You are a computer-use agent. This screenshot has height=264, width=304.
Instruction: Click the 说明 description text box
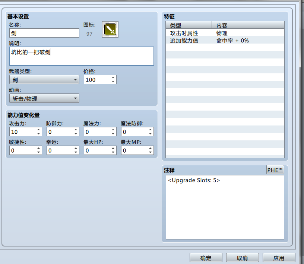tap(82, 56)
